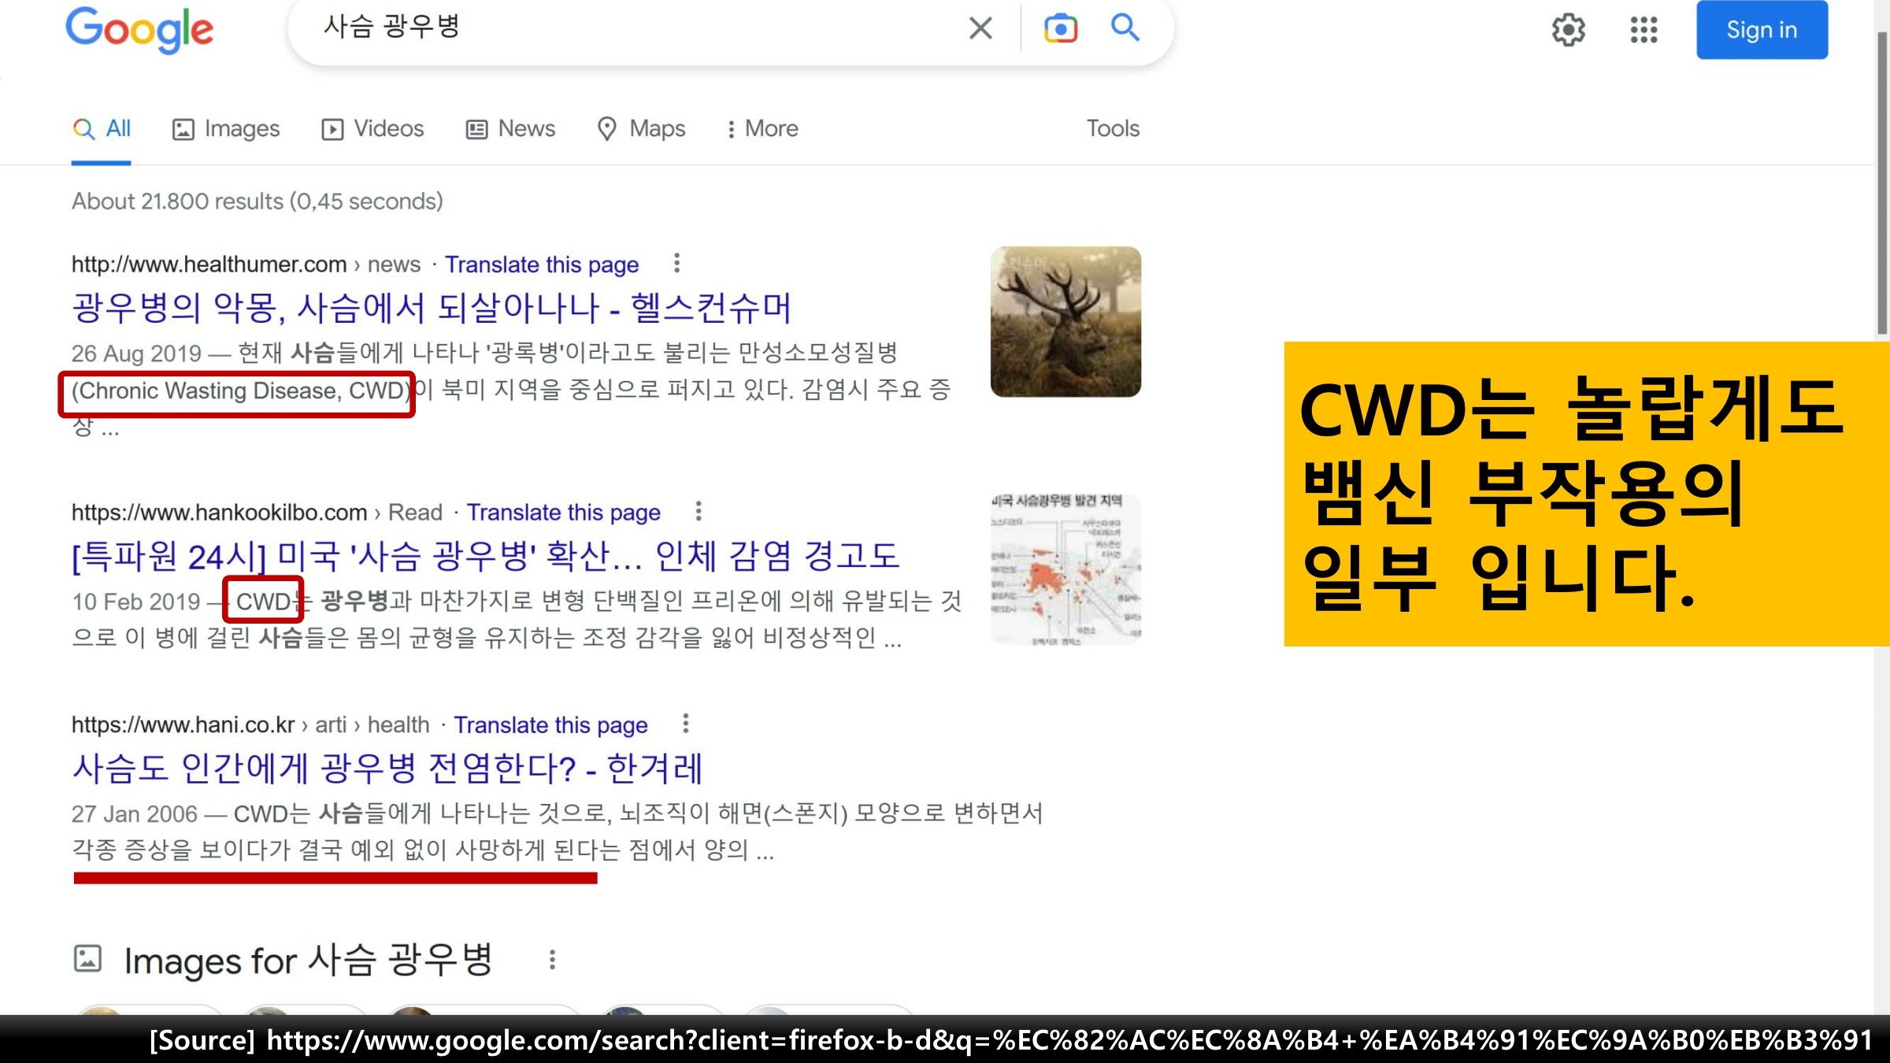Open the 한겨레 deer mad cow article link
This screenshot has height=1063, width=1890.
coord(387,768)
